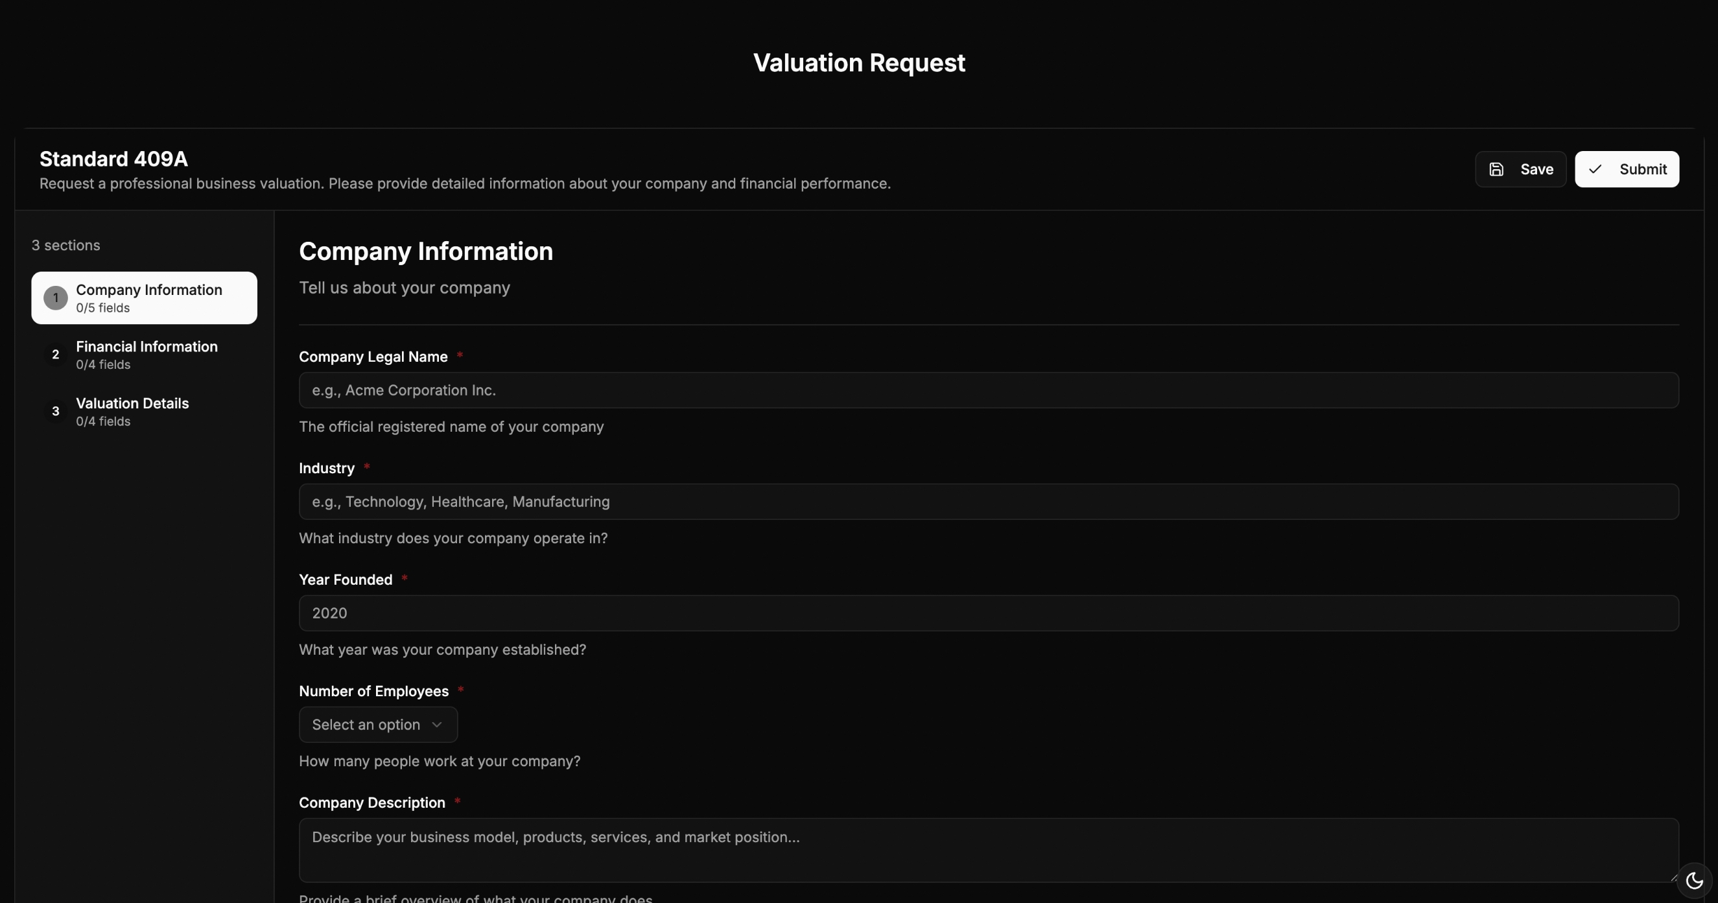Screen dimensions: 1718x903
Task: Click the circled 3 beside Valuation Details
Action: click(55, 412)
